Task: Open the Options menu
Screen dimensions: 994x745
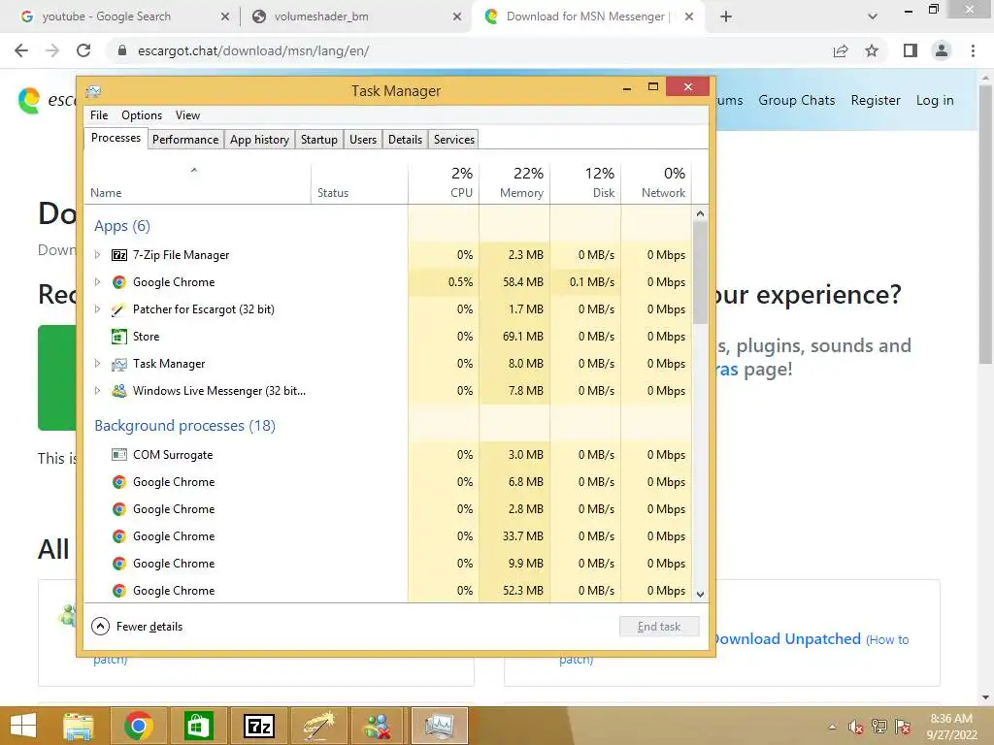Action: tap(142, 115)
